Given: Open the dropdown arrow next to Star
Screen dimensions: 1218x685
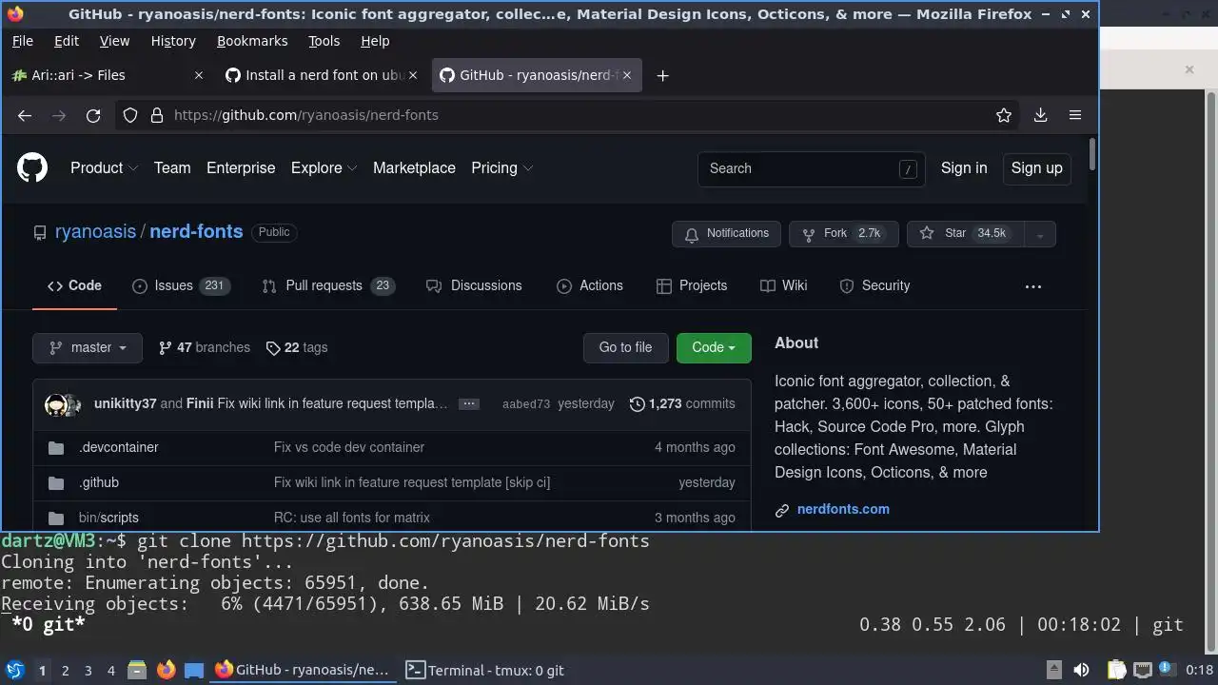Looking at the screenshot, I should 1040,234.
